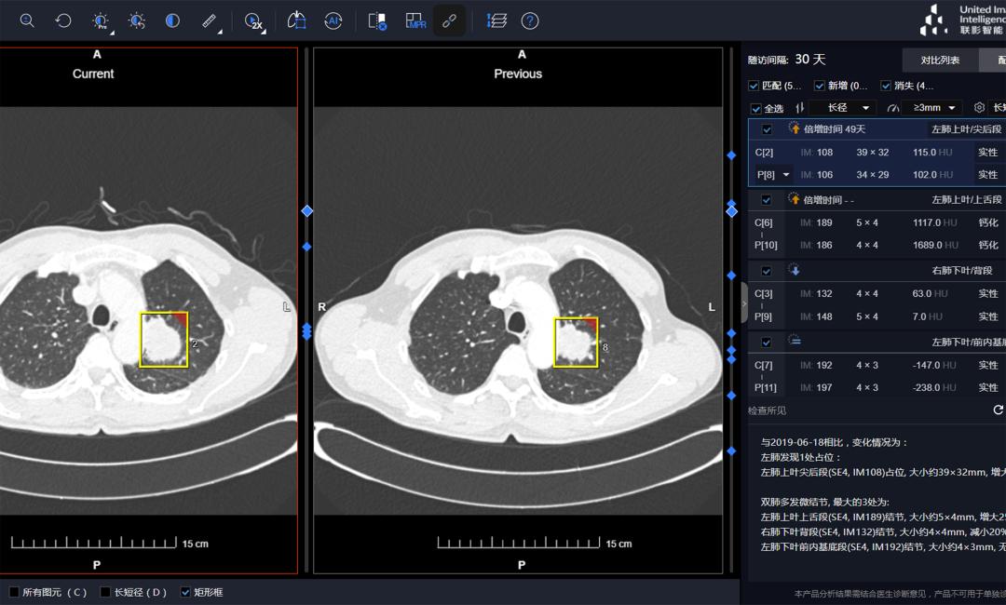Select the ruler measurement tool
This screenshot has height=605, width=1006.
click(210, 20)
